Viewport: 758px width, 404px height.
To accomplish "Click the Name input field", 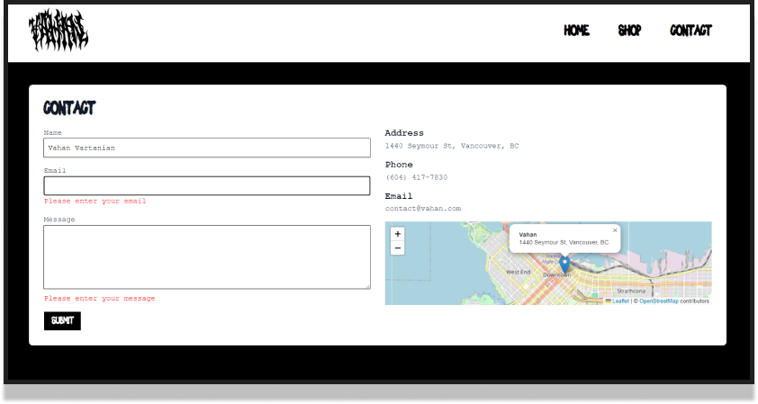I will (207, 148).
